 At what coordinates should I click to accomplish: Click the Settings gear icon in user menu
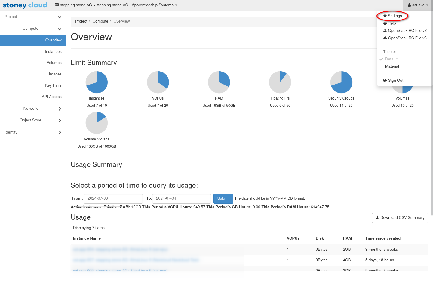point(385,16)
